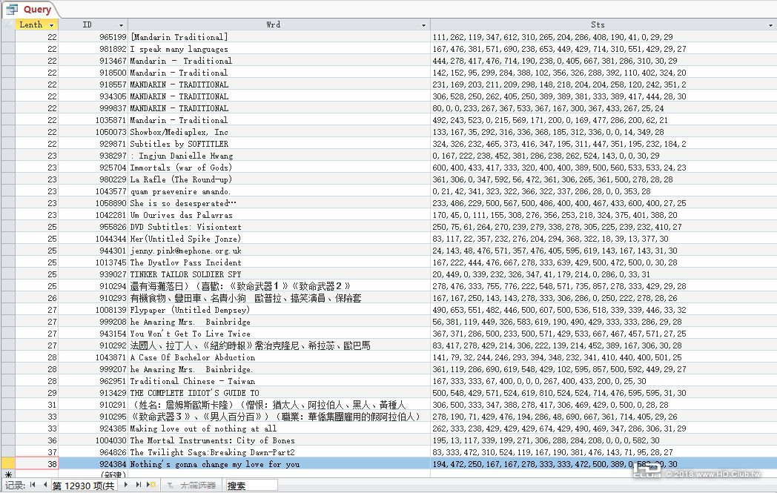Click Sts cell starting '195, 13, 117, 339'
Viewport: 777px width, 493px height.
[x=603, y=440]
